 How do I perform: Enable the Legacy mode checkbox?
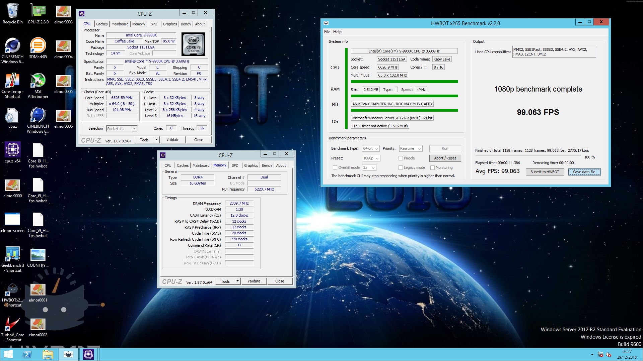coord(401,167)
